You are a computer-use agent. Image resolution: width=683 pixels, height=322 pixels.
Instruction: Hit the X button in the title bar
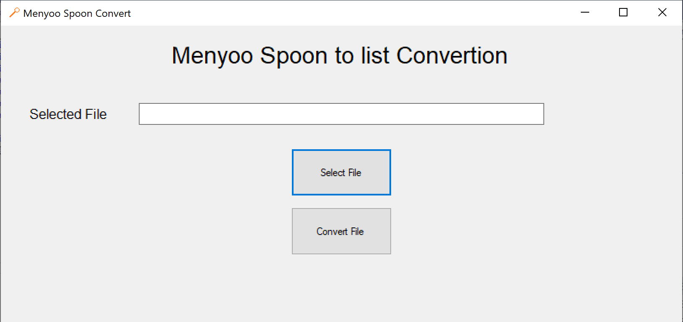click(662, 13)
